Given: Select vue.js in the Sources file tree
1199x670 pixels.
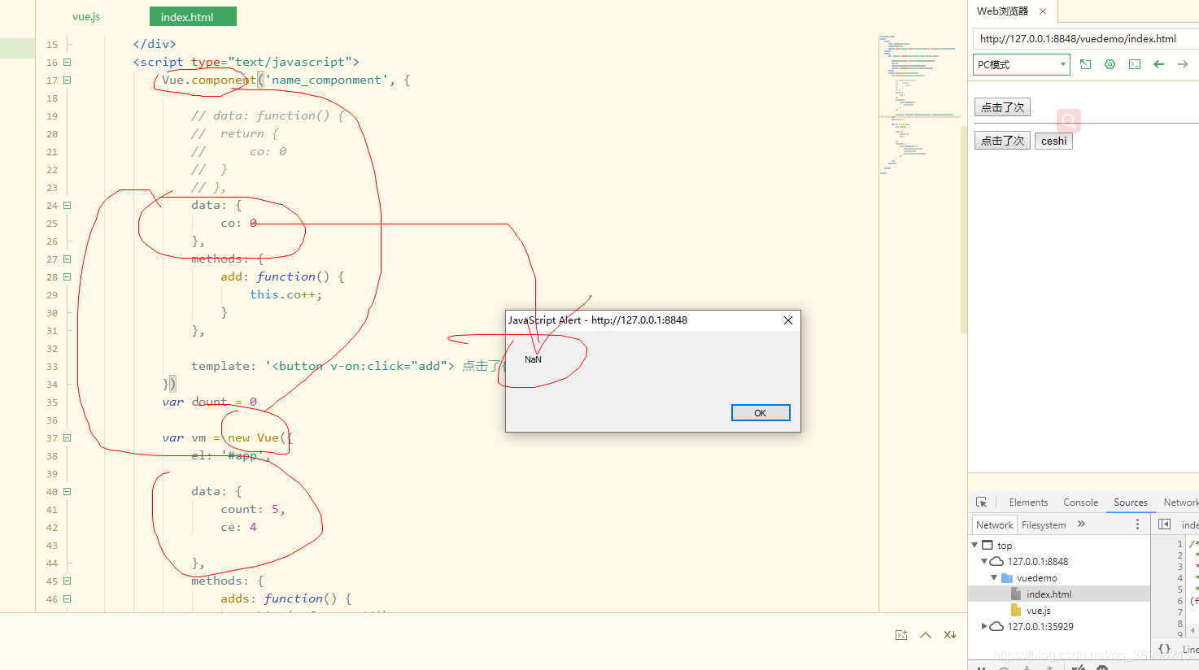Looking at the screenshot, I should pos(1039,611).
